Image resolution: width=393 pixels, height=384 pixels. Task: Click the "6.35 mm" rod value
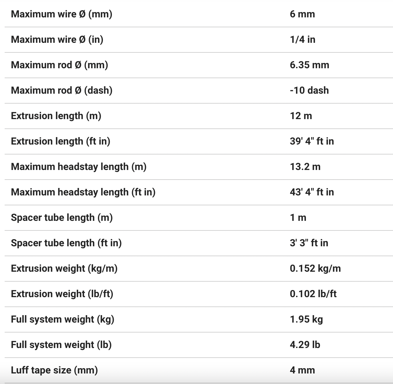[x=309, y=65]
